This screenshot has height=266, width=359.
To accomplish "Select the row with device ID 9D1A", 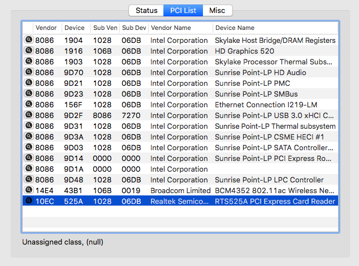I will [x=181, y=169].
